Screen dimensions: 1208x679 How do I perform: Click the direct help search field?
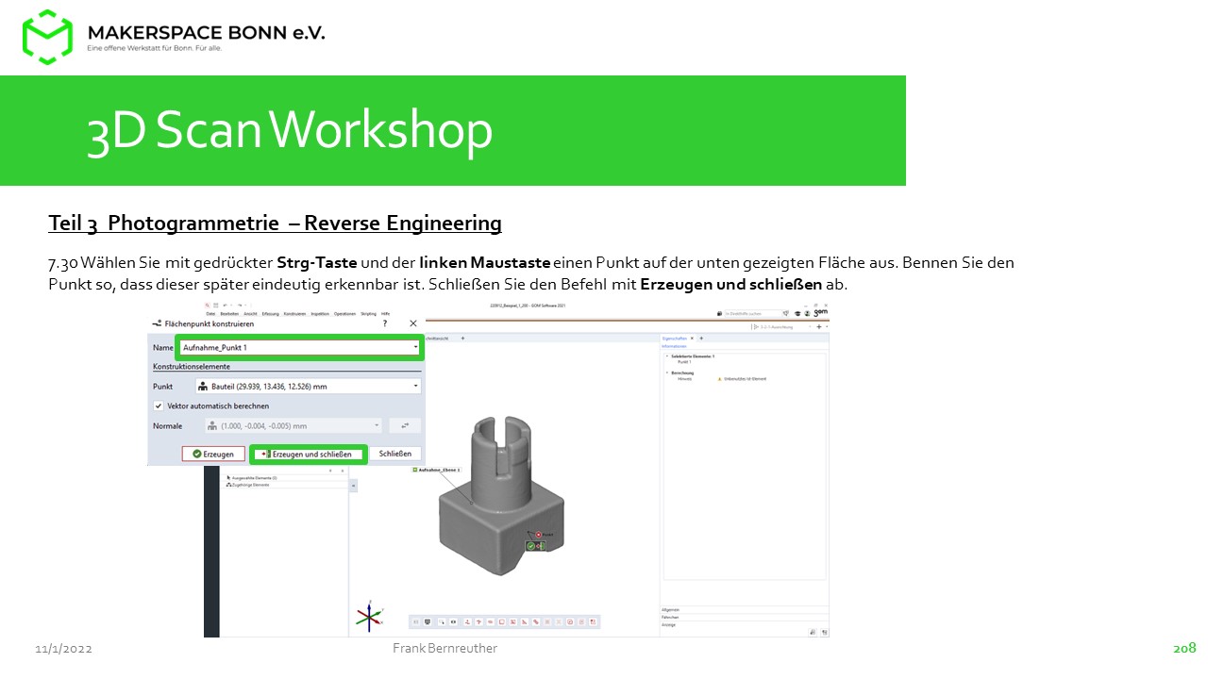tap(750, 313)
